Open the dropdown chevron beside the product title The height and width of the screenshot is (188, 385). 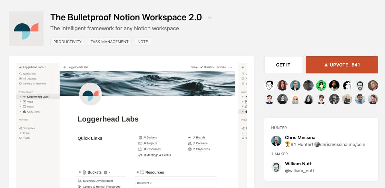point(210,18)
